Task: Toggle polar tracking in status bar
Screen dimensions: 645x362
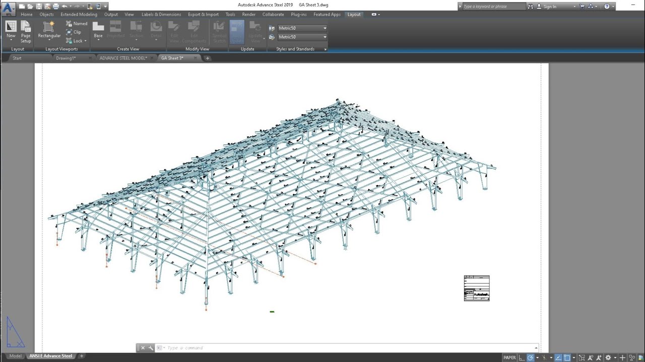Action: (531, 357)
